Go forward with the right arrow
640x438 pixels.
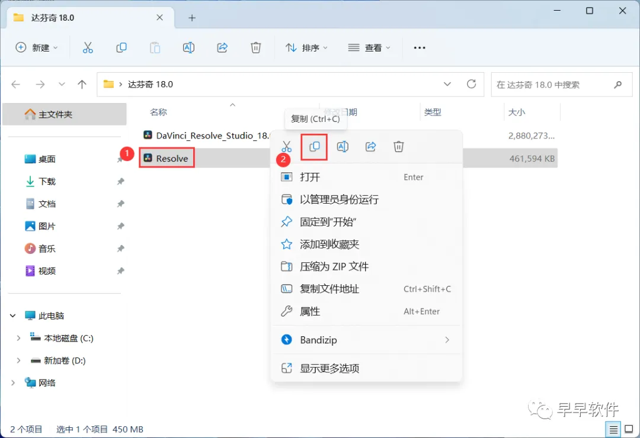[40, 85]
